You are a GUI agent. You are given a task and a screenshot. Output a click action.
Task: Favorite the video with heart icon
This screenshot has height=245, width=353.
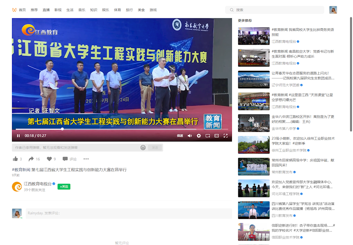[x=49, y=159]
